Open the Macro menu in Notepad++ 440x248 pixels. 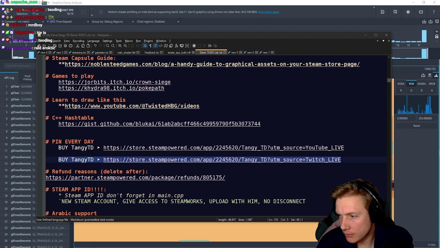(129, 41)
